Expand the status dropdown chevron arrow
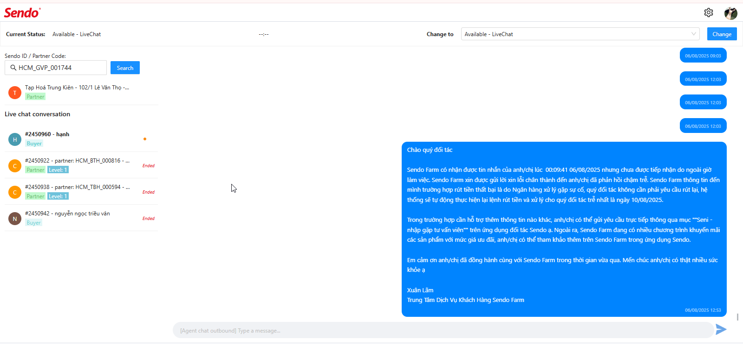This screenshot has width=743, height=346. [x=693, y=34]
